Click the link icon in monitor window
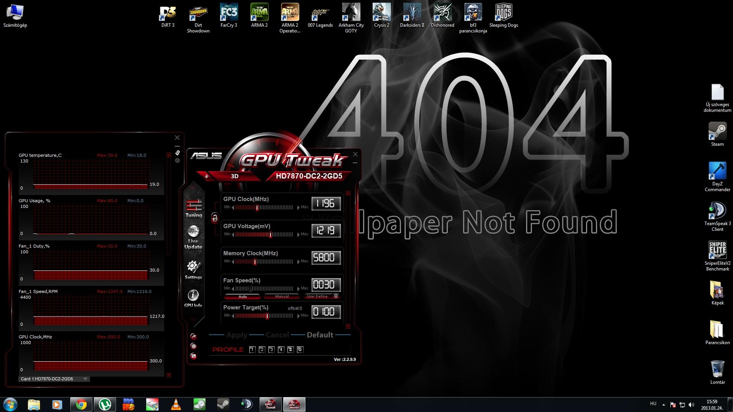This screenshot has height=412, width=733. [178, 153]
